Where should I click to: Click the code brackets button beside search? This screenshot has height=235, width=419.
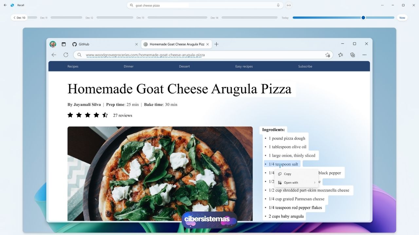[x=289, y=5]
